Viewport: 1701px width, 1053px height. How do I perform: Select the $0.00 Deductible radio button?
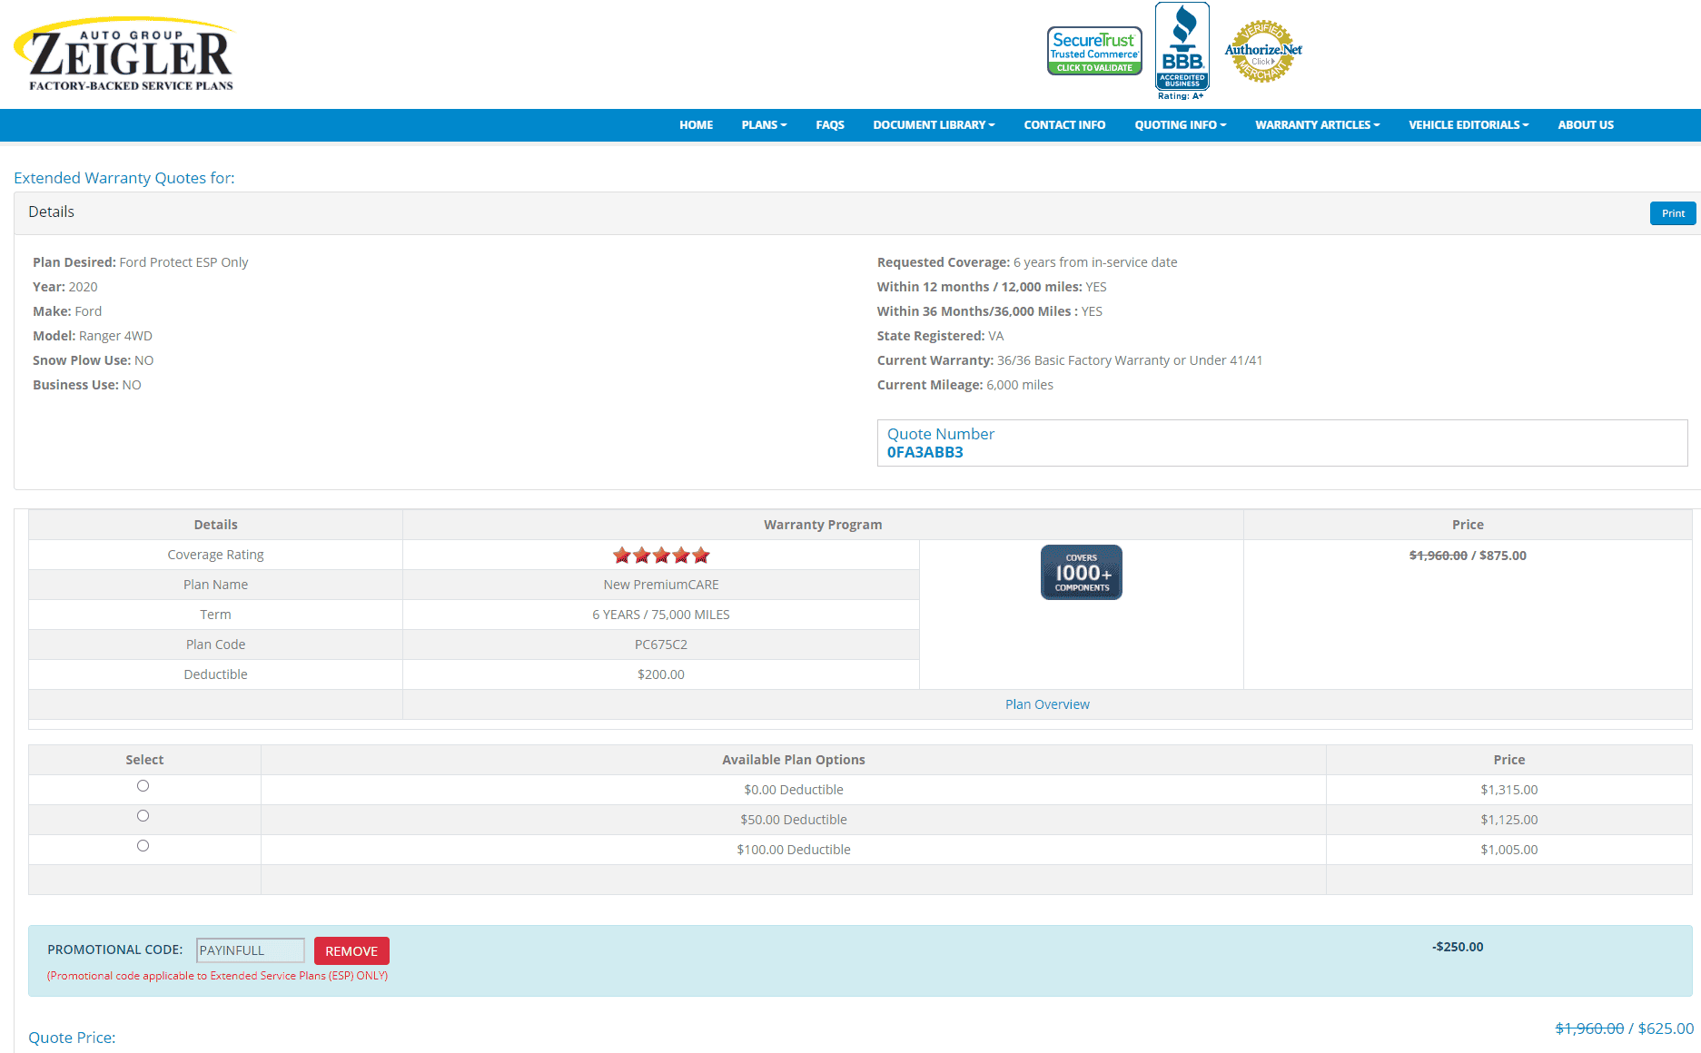[x=143, y=786]
